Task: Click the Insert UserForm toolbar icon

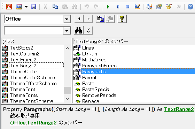Action: [19, 7]
